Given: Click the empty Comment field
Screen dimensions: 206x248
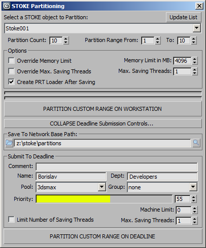Looking at the screenshot, I should click(117, 167).
